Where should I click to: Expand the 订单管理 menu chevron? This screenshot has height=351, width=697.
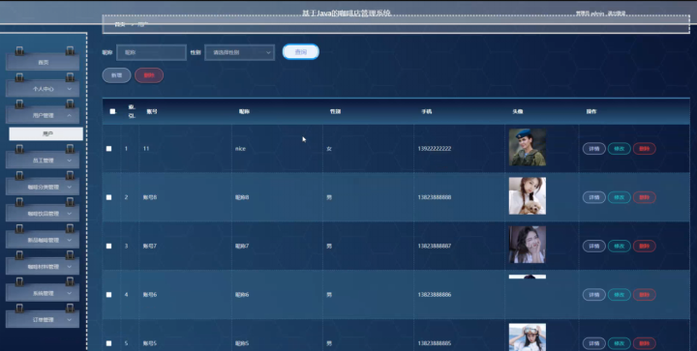tap(70, 319)
